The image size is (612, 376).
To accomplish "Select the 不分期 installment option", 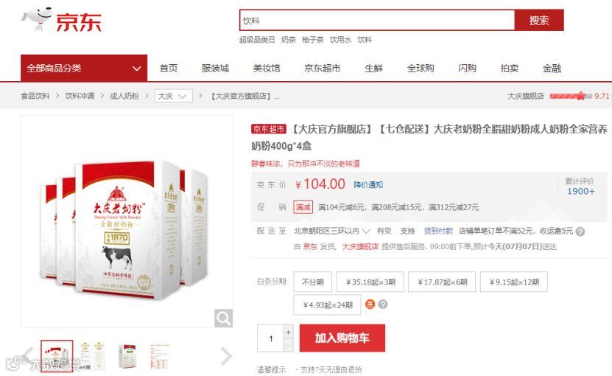I will 313,282.
